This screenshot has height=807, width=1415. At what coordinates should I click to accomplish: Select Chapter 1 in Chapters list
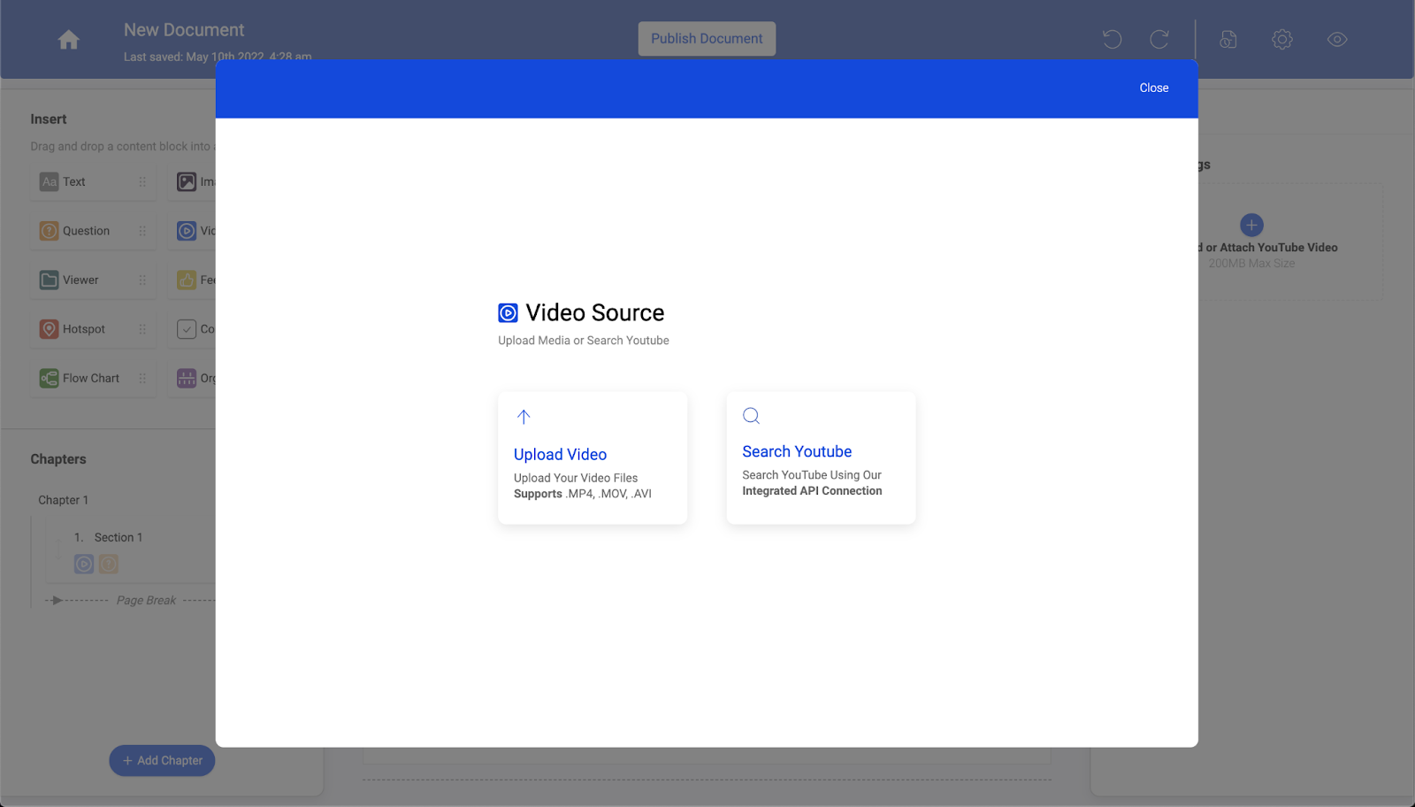[x=63, y=500]
